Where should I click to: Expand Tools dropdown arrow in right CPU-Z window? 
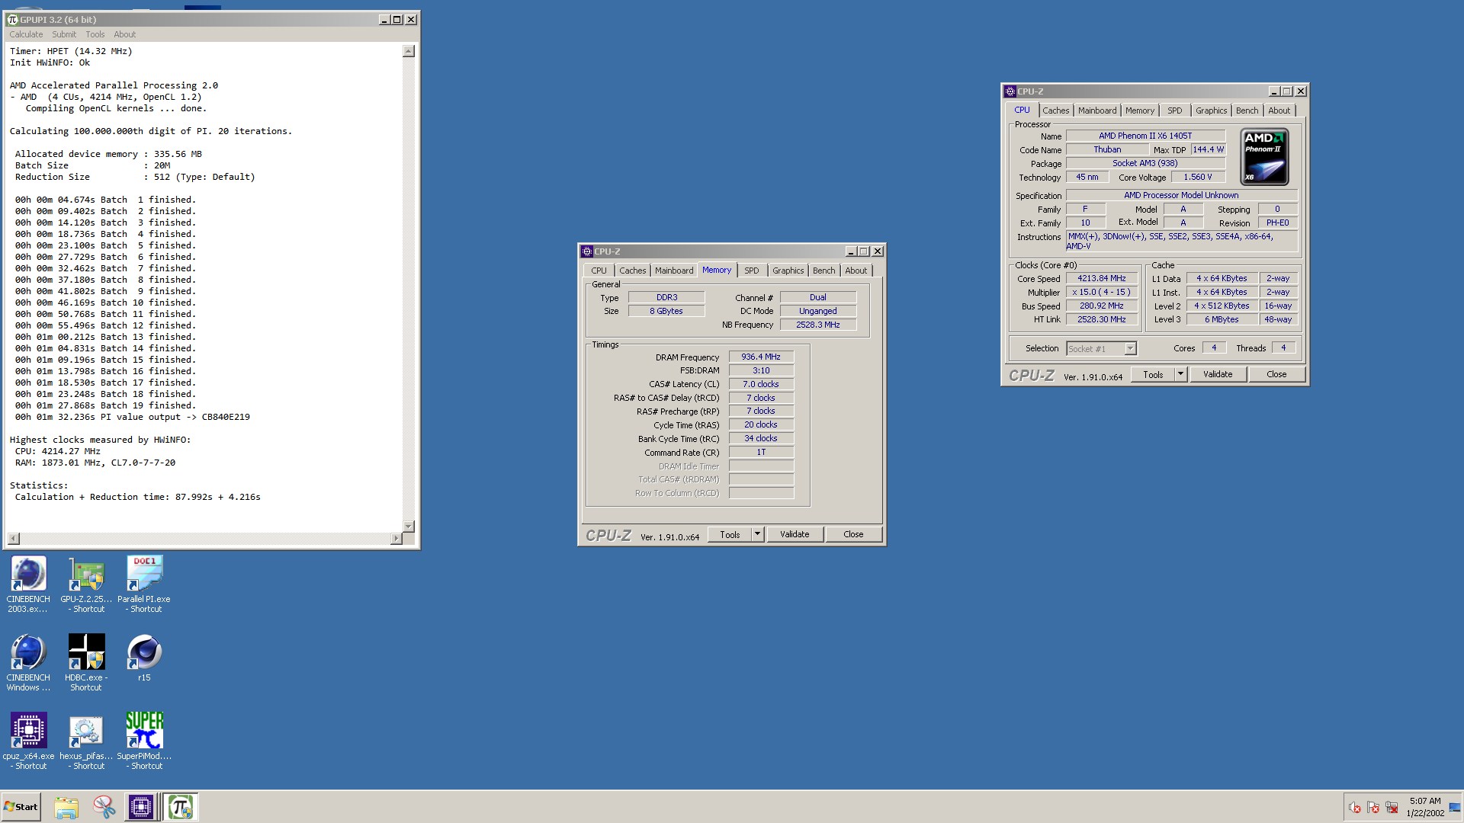pyautogui.click(x=1180, y=375)
